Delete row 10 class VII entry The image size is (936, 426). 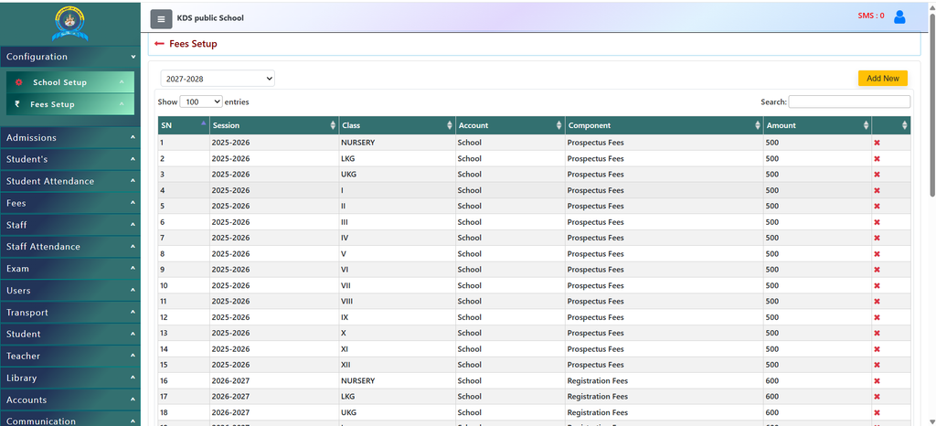pos(877,285)
